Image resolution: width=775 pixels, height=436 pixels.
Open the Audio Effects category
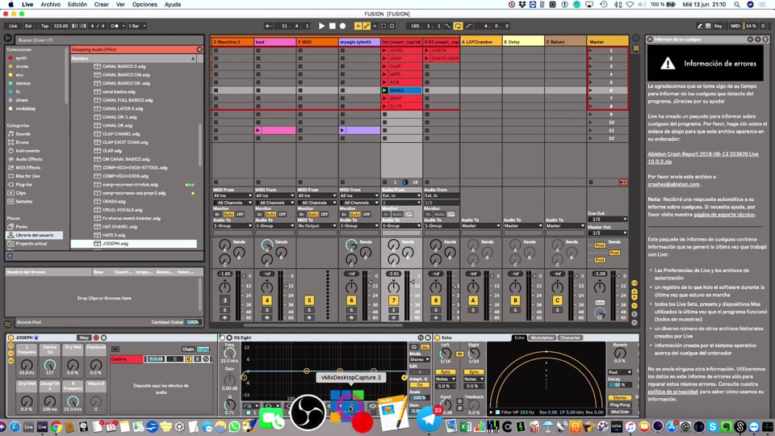(x=29, y=159)
